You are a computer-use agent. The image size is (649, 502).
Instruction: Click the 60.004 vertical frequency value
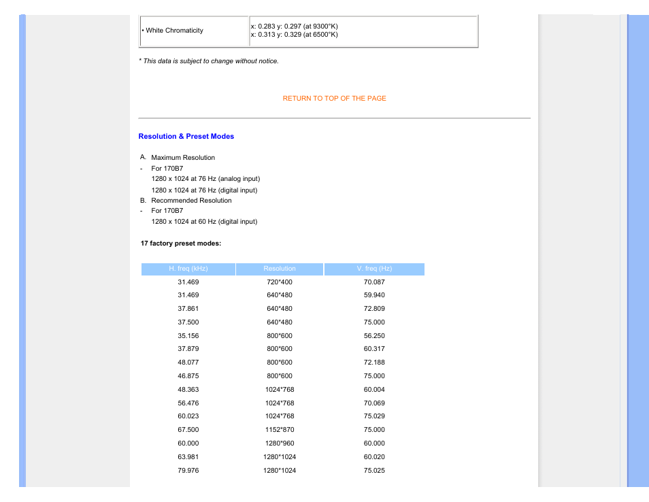pos(374,390)
